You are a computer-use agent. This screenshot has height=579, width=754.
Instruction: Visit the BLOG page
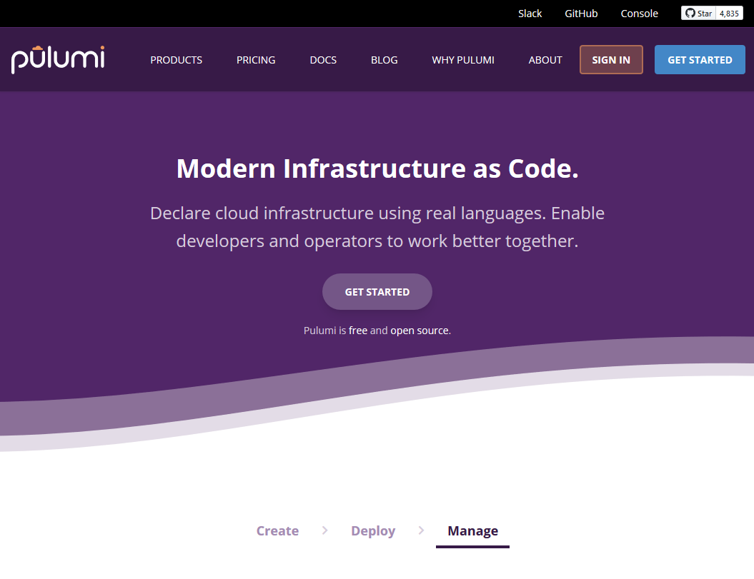pos(385,60)
